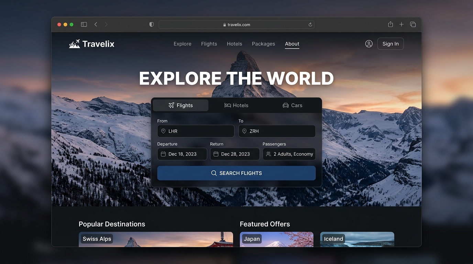The width and height of the screenshot is (473, 264).
Task: Click the people icon in Passengers field
Action: [x=268, y=154]
